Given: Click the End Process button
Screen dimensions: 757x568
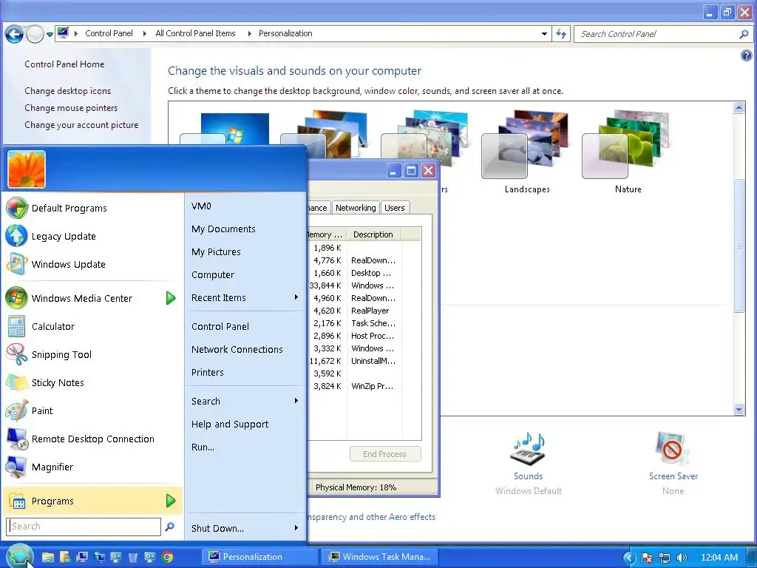Looking at the screenshot, I should point(384,454).
